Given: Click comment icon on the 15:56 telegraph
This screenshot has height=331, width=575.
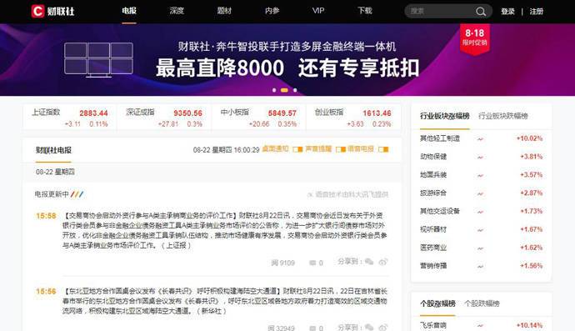Looking at the screenshot, I should [312, 328].
